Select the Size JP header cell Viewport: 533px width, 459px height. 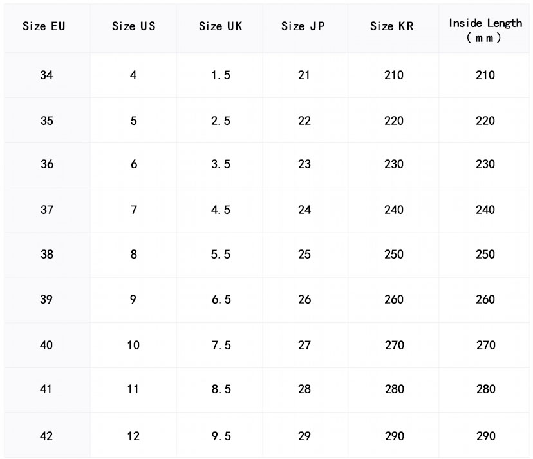pyautogui.click(x=304, y=26)
